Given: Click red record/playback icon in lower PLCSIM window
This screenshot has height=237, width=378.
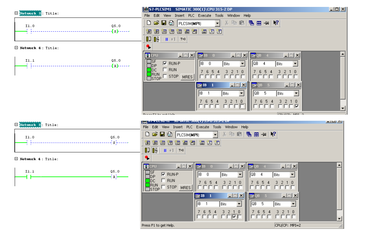Looking at the screenshot, I should [x=147, y=158].
